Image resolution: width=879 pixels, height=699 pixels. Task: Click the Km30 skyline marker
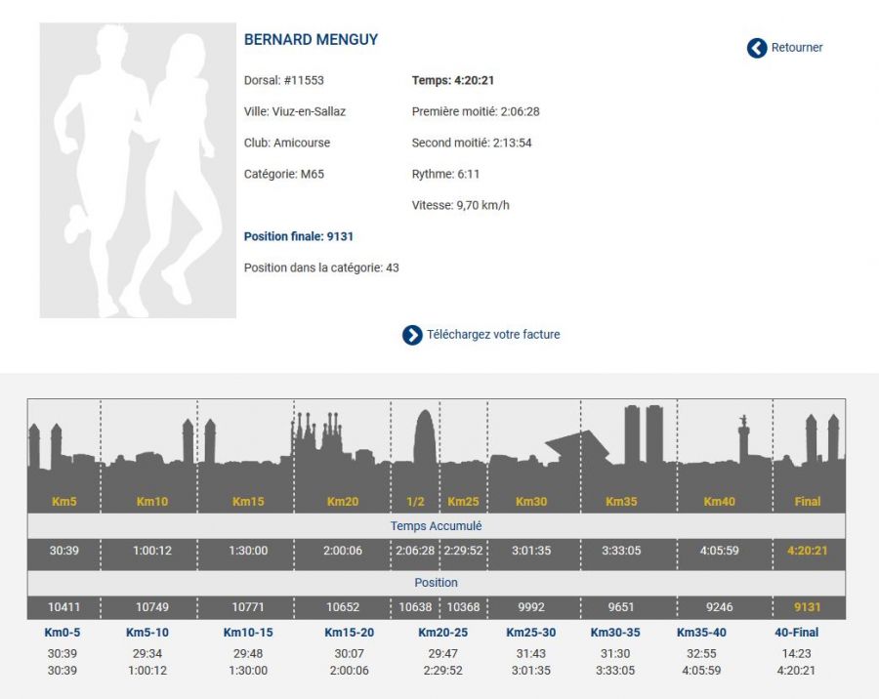coord(531,502)
